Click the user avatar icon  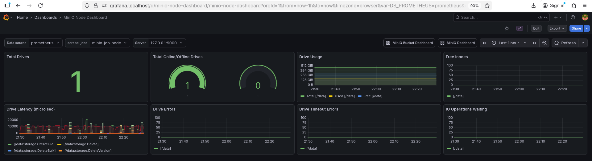585,18
